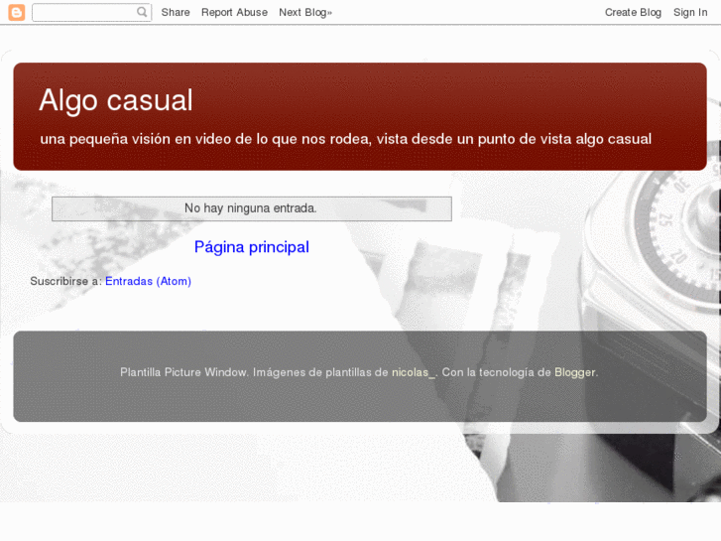The image size is (721, 541).
Task: Click the orange Blogger logo icon
Action: [17, 13]
